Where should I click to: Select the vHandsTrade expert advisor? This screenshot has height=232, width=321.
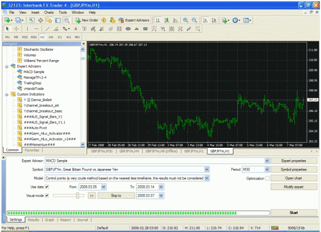point(33,89)
